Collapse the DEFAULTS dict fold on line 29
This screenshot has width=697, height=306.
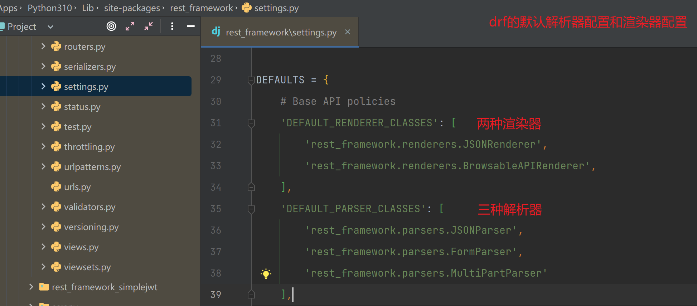[x=251, y=81]
